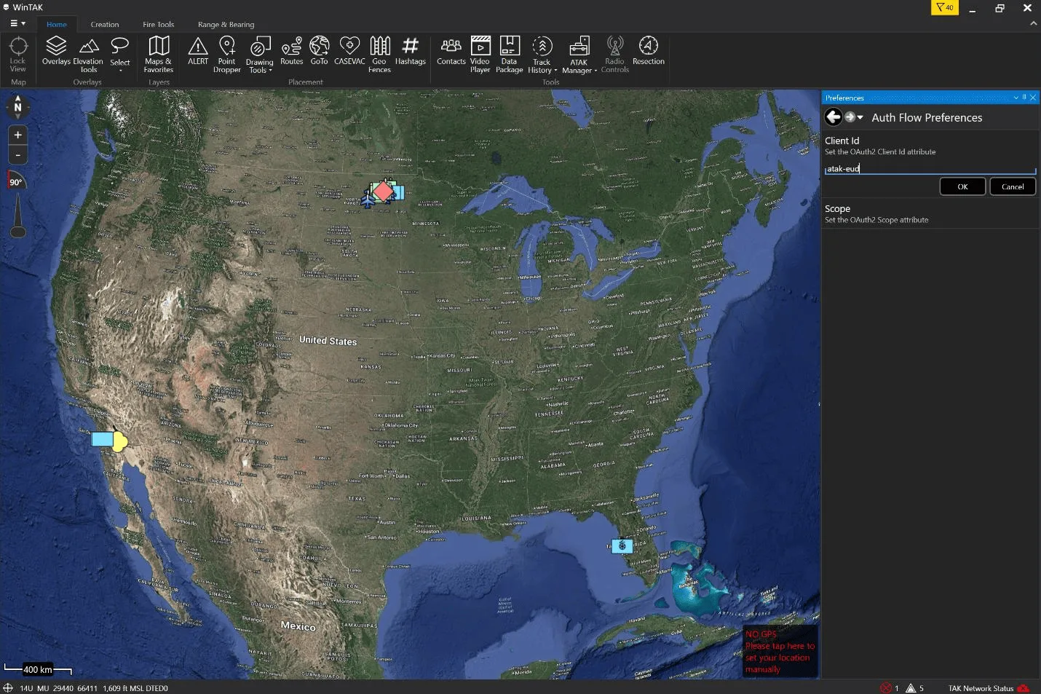Close the Preferences panel
The height and width of the screenshot is (694, 1041).
coord(1033,98)
